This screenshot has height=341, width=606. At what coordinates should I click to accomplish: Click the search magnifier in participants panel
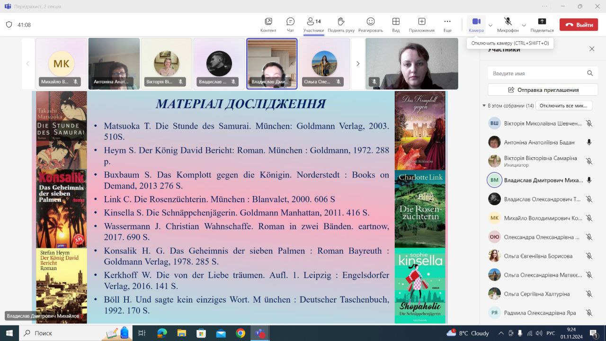point(590,73)
